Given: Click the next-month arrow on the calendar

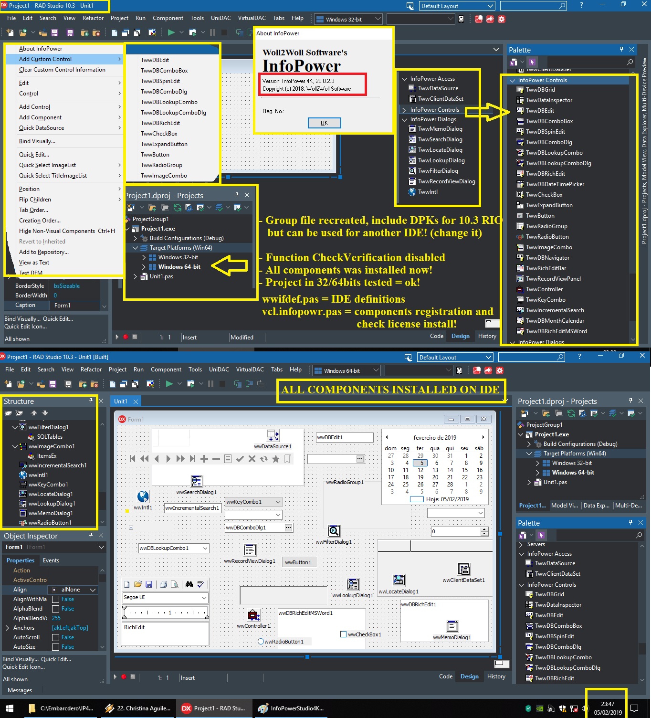Looking at the screenshot, I should pyautogui.click(x=483, y=437).
